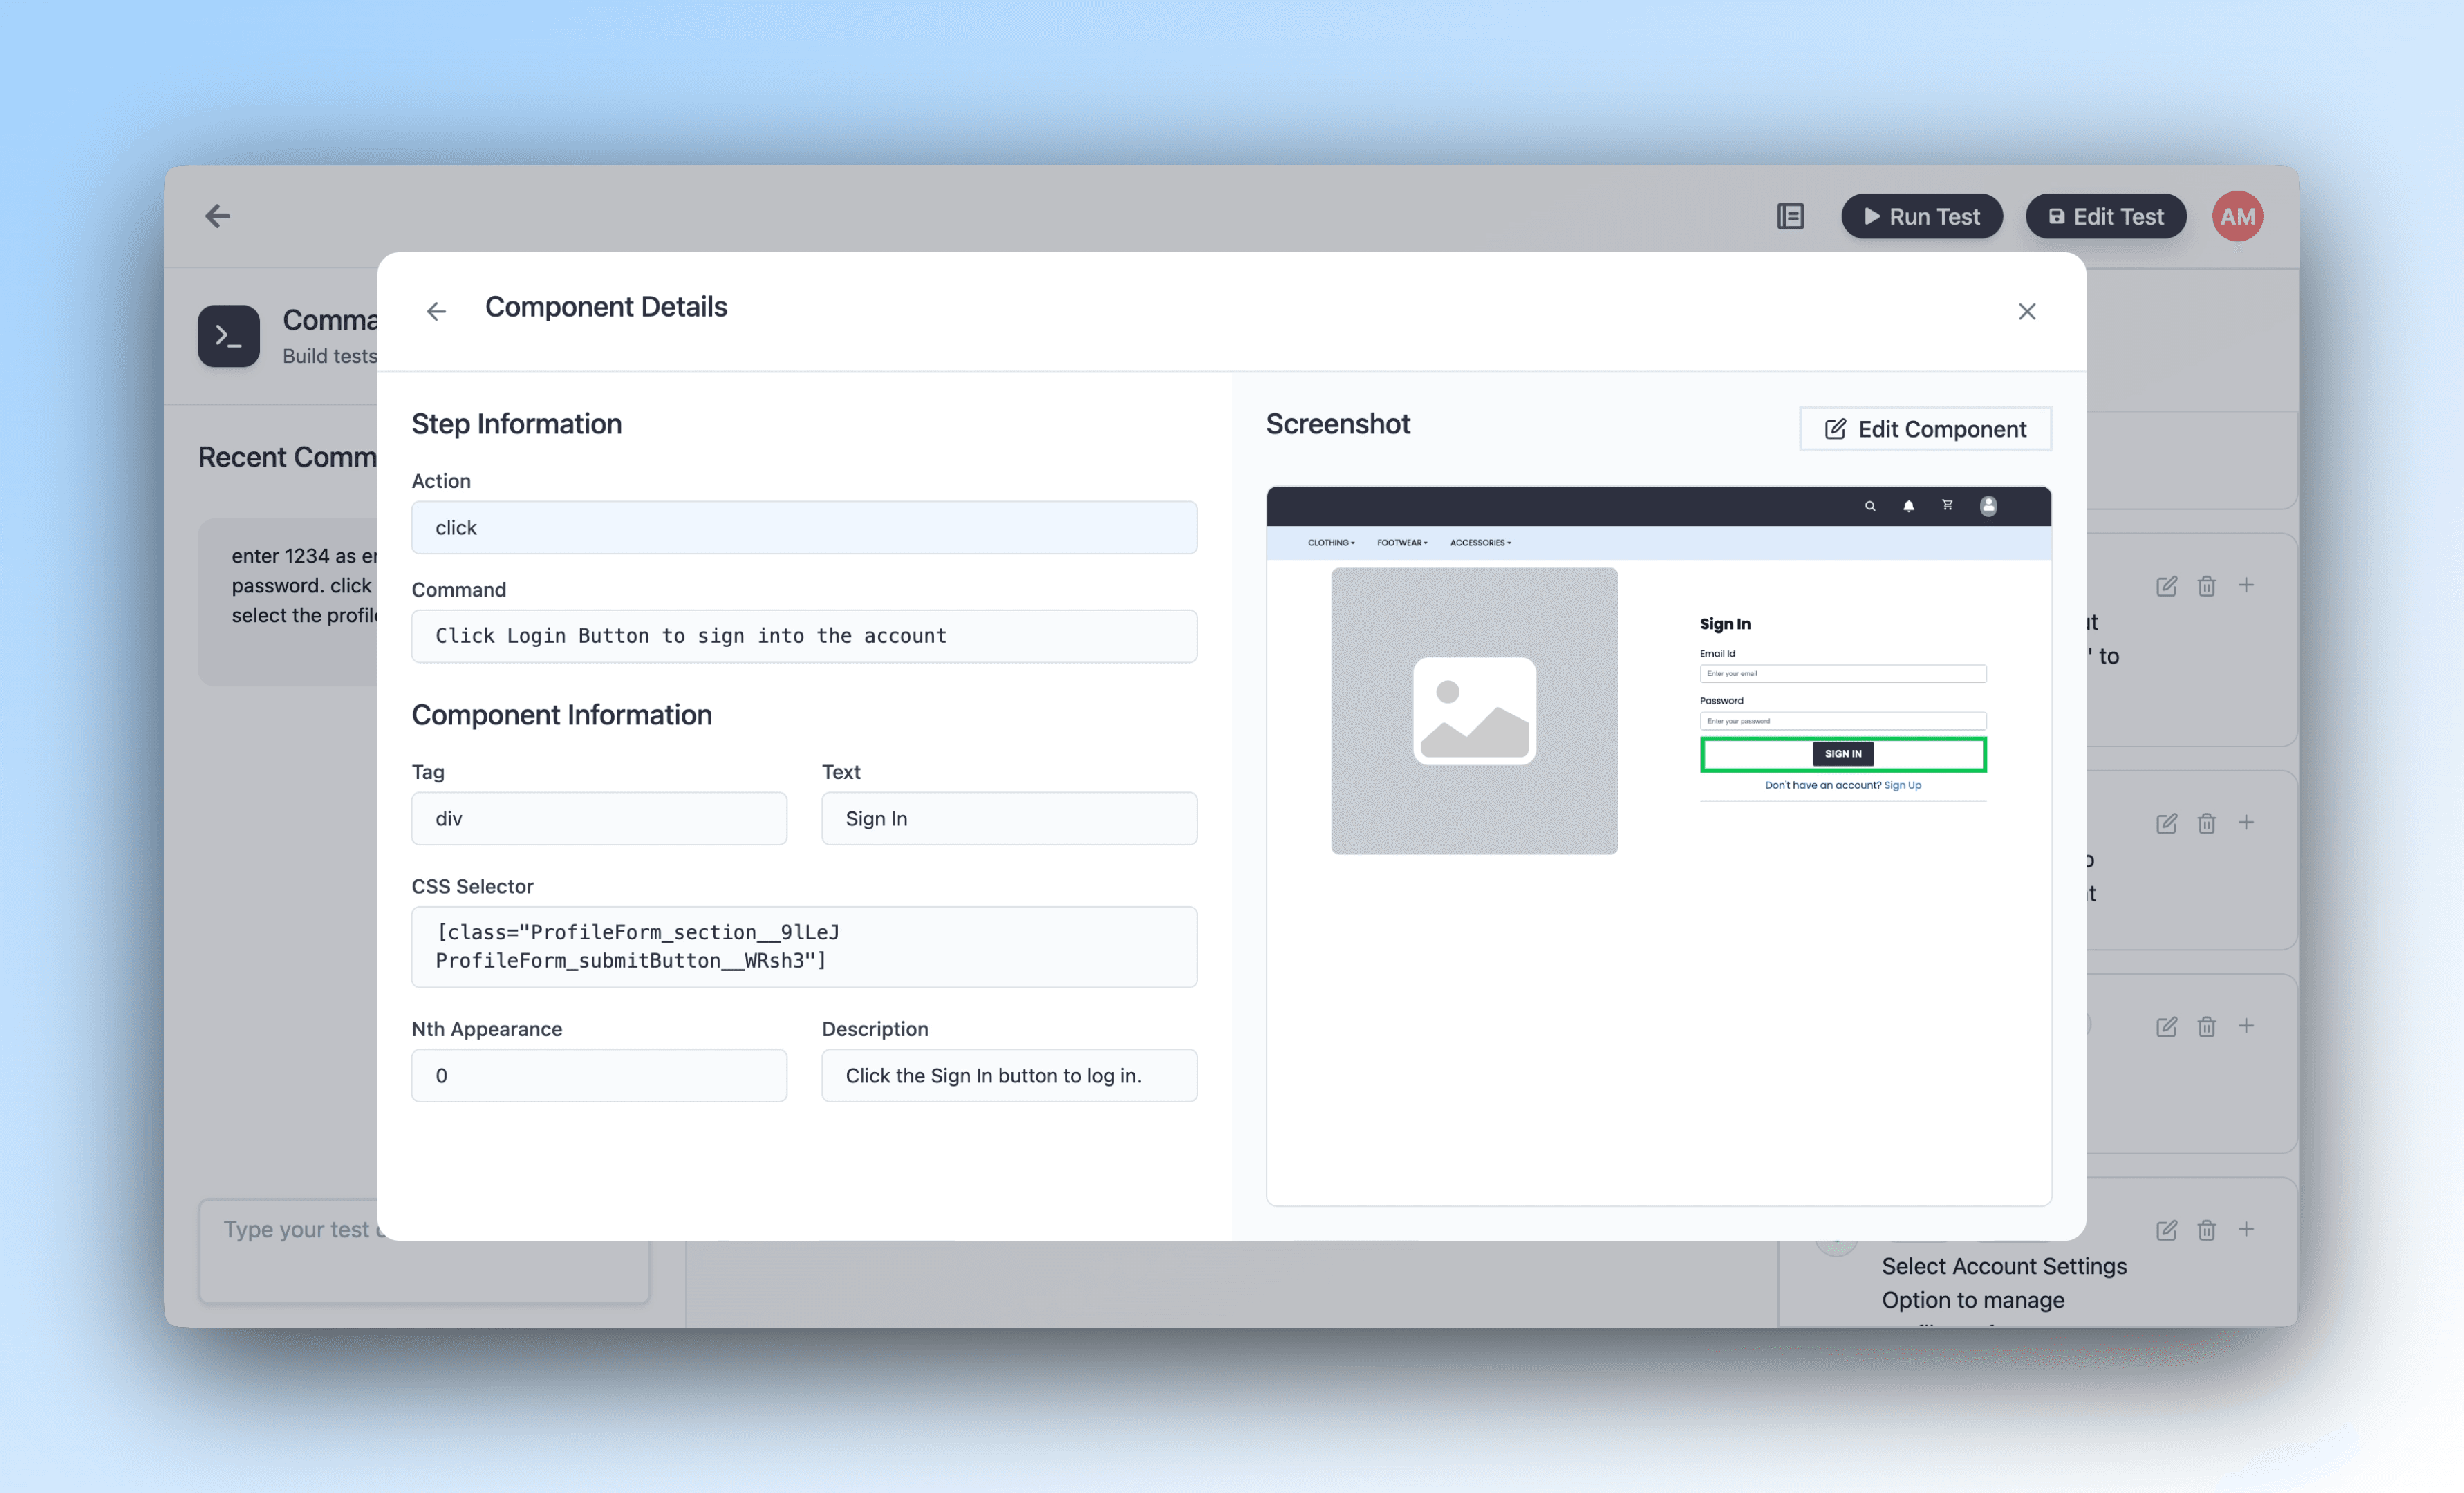This screenshot has height=1493, width=2464.
Task: Click the highlighted SIGN IN button in preview
Action: (1843, 754)
